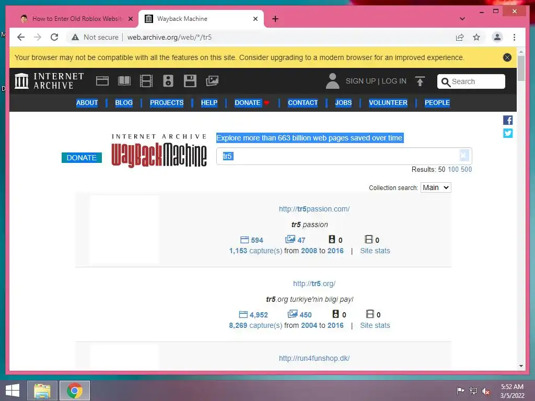Show 500 results per page

pos(466,170)
